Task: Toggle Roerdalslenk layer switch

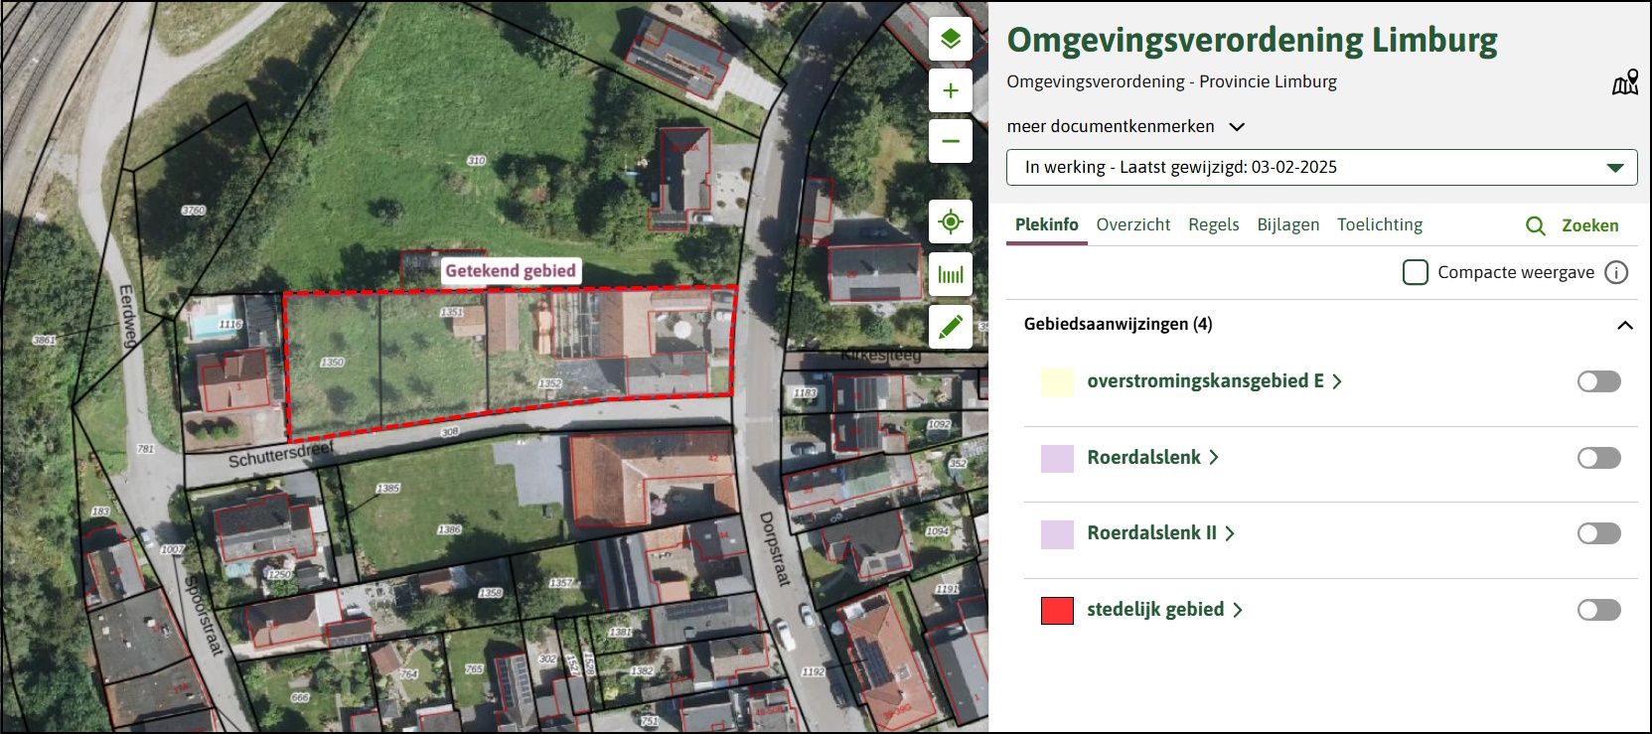Action: click(x=1599, y=458)
